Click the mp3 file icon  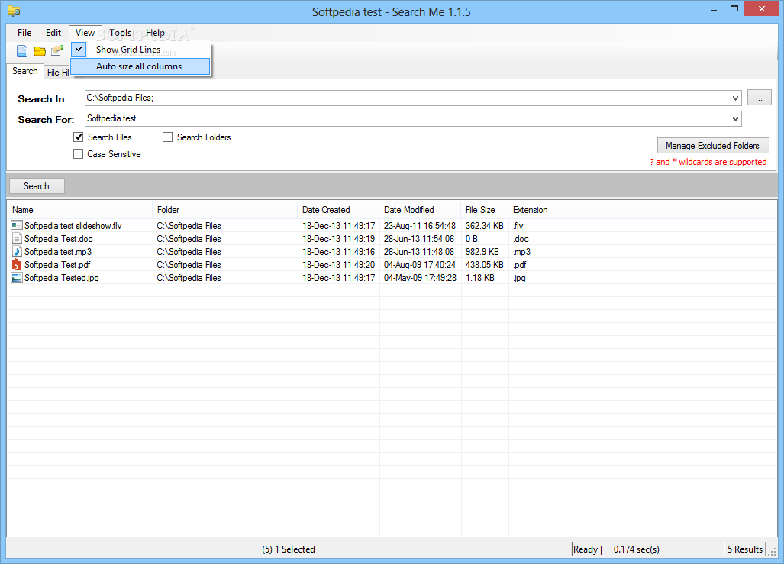17,252
